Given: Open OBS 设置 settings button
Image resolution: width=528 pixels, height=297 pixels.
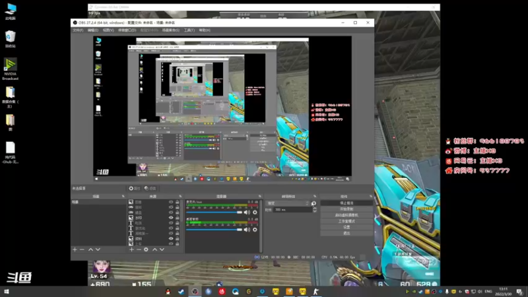Looking at the screenshot, I should [x=346, y=227].
